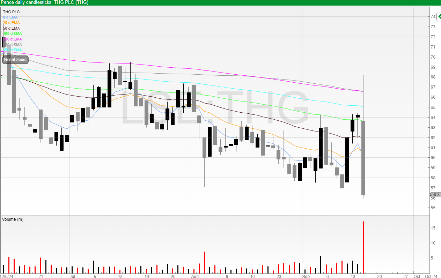The image size is (441, 278).
Task: Toggle the THG PLC series in legend
Action: click(x=11, y=12)
